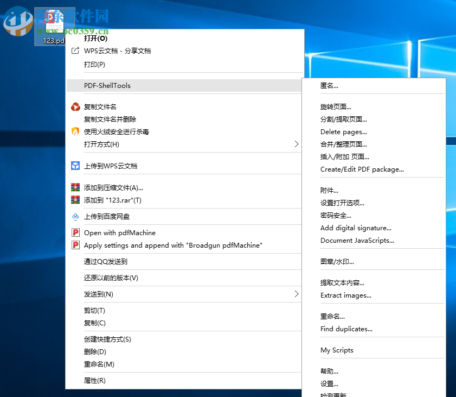This screenshot has height=397, width=456.
Task: Click the blue cube icon for 上传到WPS云文档
Action: point(75,166)
